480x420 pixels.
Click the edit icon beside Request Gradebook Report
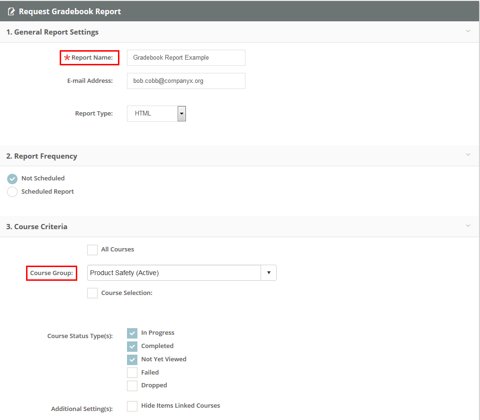[11, 11]
